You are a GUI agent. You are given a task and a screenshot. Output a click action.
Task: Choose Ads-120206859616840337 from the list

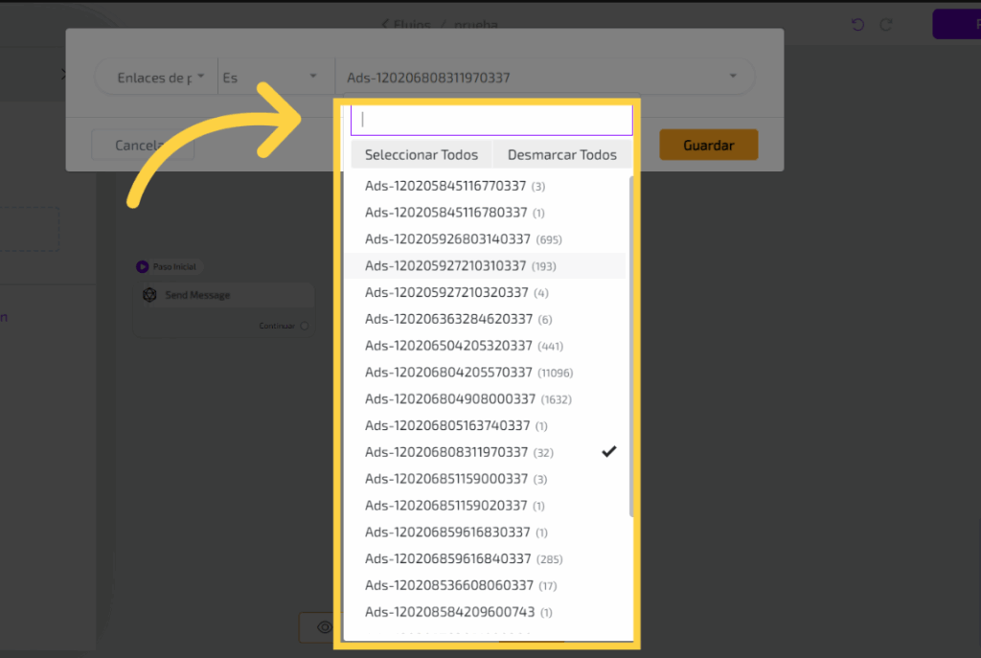click(x=448, y=558)
